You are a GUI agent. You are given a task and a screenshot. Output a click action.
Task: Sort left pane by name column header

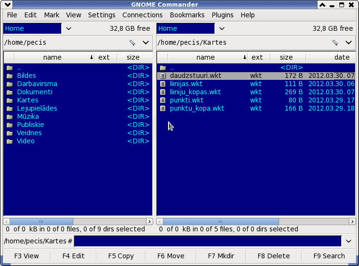tap(54, 57)
